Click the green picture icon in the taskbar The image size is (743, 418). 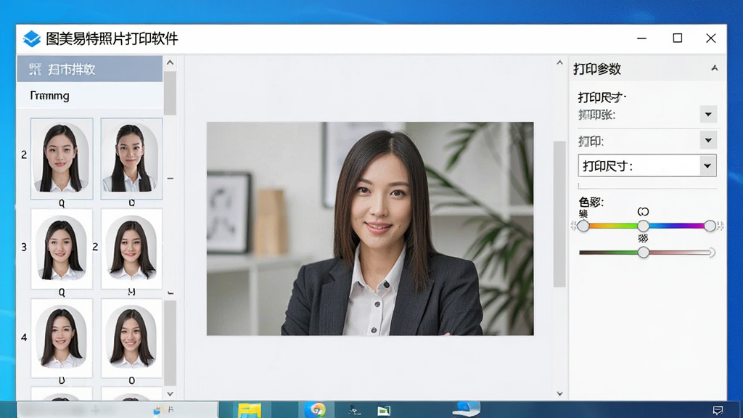384,411
